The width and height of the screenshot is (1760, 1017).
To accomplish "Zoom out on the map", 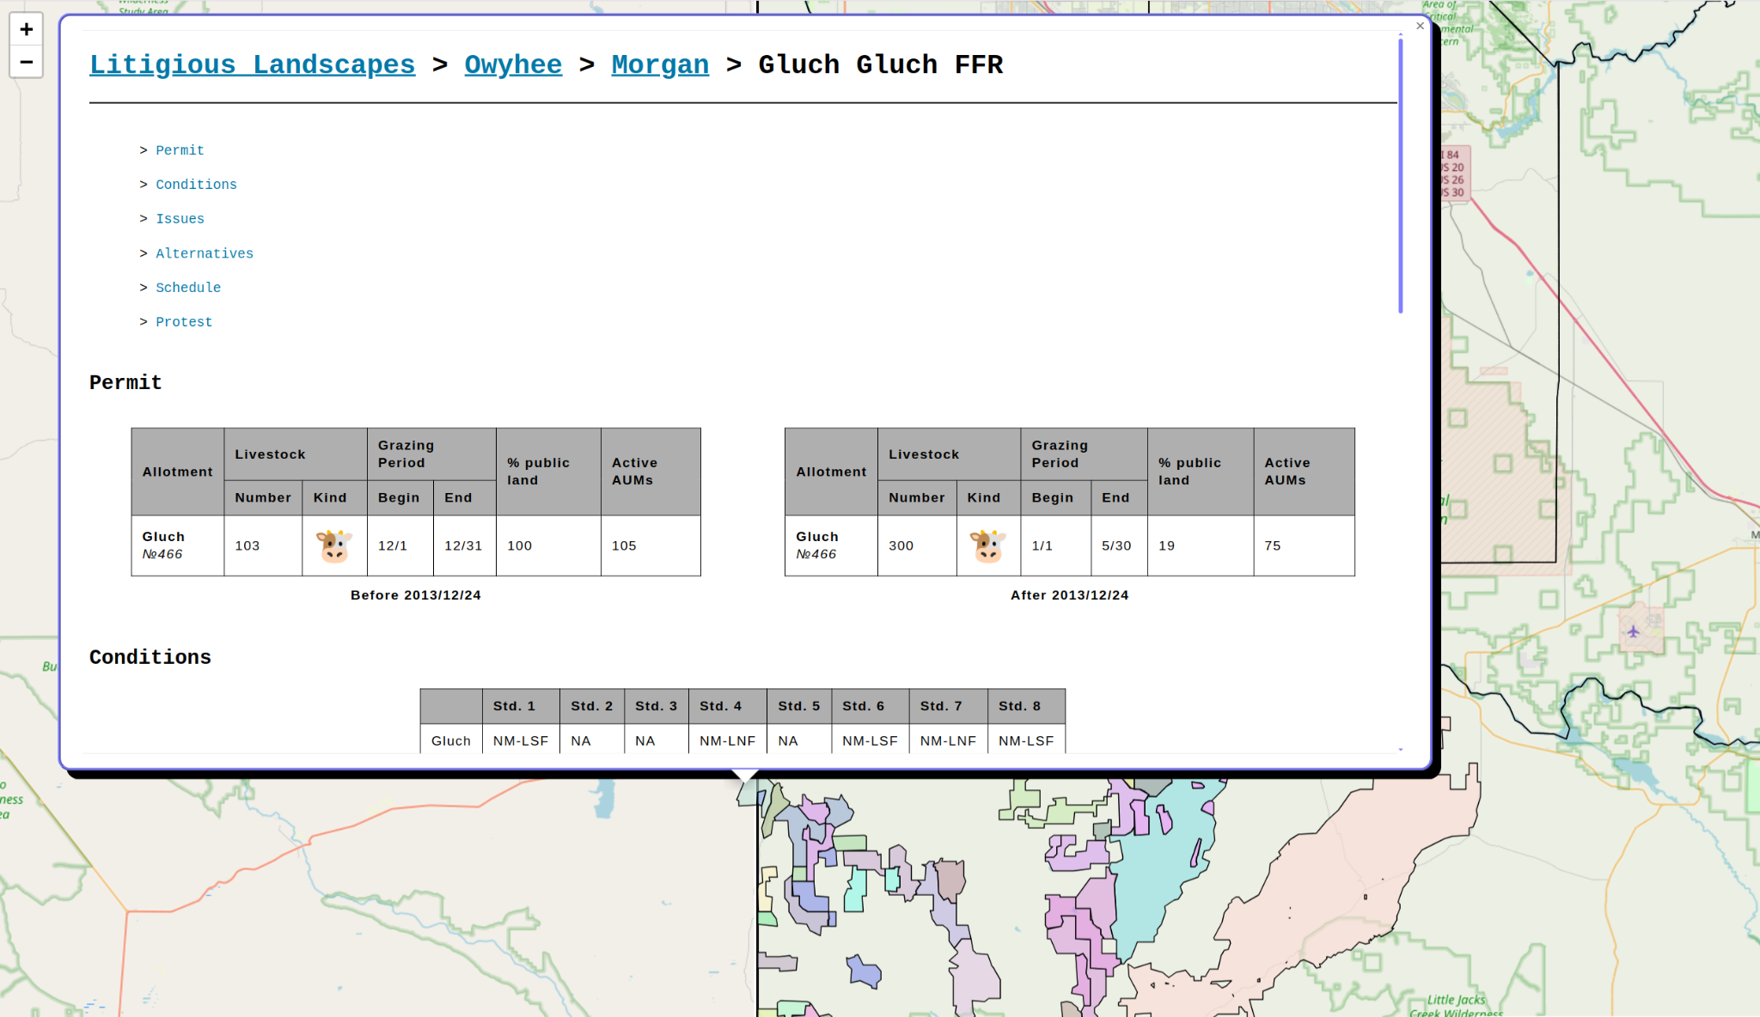I will pos(26,63).
